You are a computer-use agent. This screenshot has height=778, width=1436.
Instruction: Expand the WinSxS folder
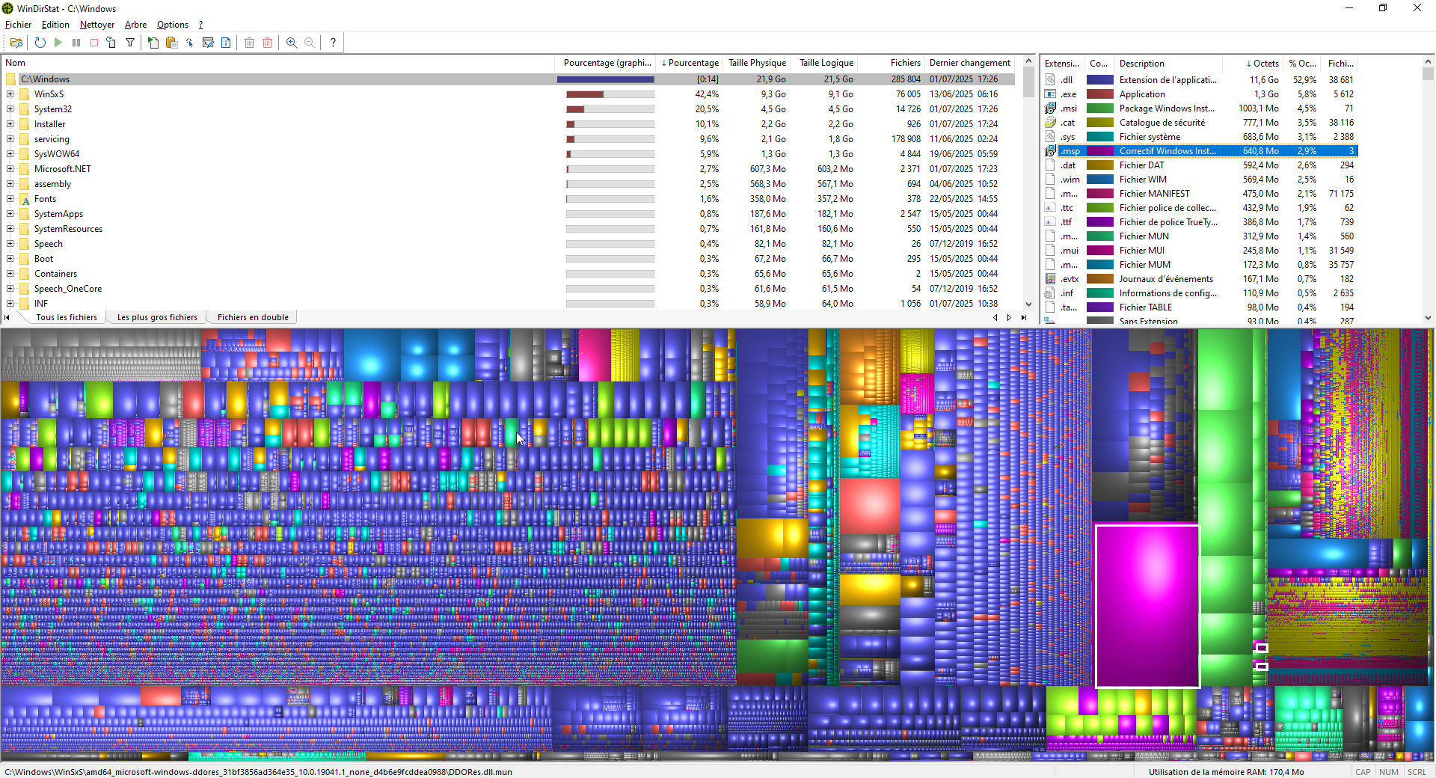coord(10,94)
